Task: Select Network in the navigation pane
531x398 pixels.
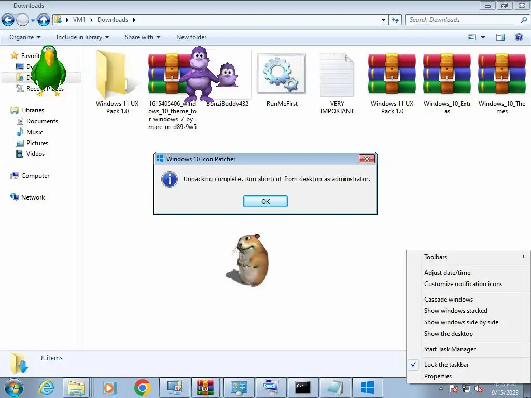Action: pyautogui.click(x=27, y=197)
